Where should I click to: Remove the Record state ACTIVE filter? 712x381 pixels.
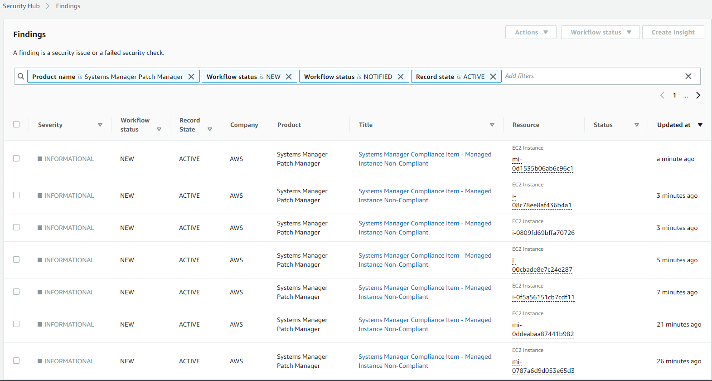pyautogui.click(x=493, y=77)
